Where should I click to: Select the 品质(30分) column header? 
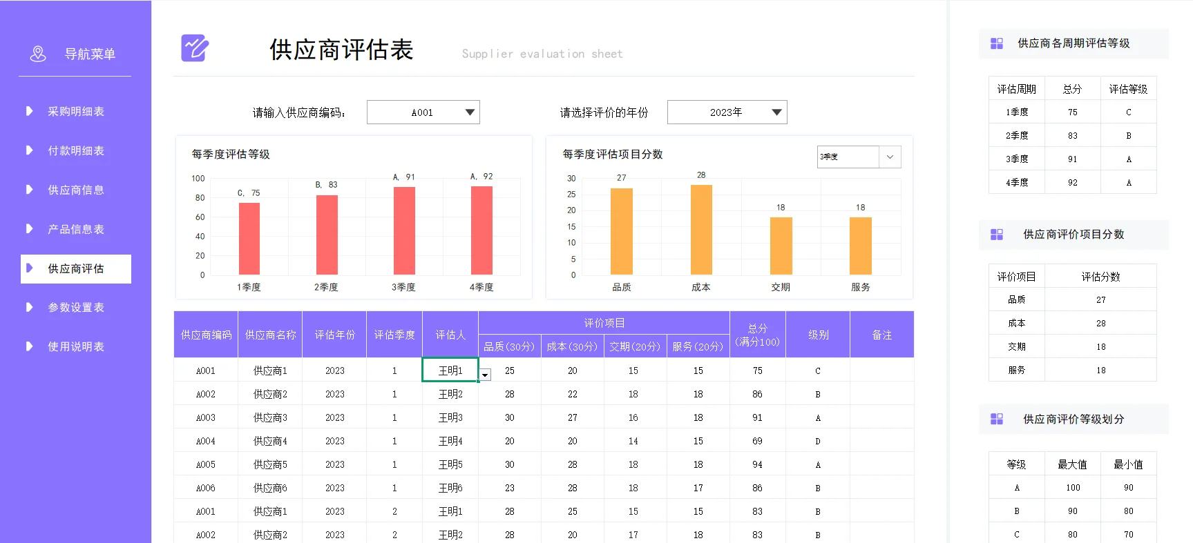click(510, 346)
